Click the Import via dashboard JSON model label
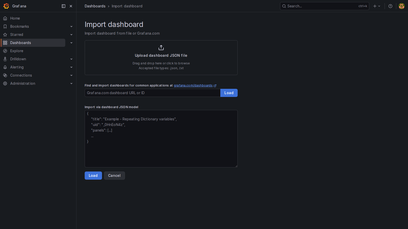 [x=111, y=107]
